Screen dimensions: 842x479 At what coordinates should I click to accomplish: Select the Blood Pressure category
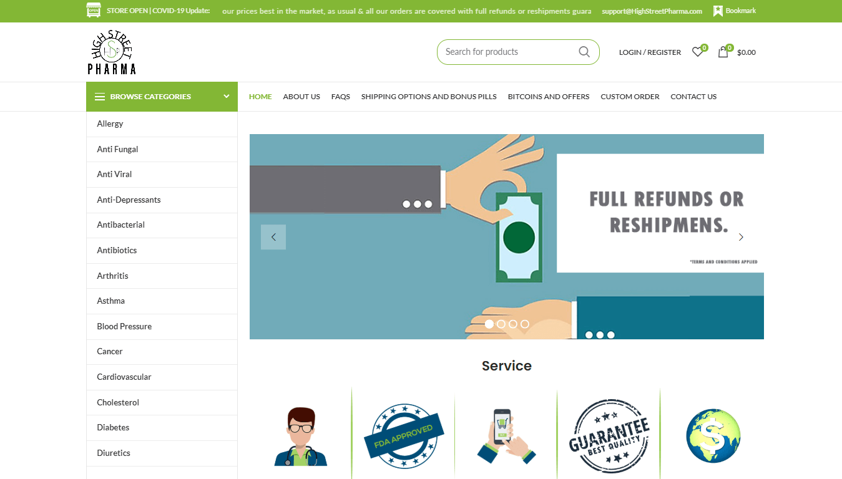point(124,326)
